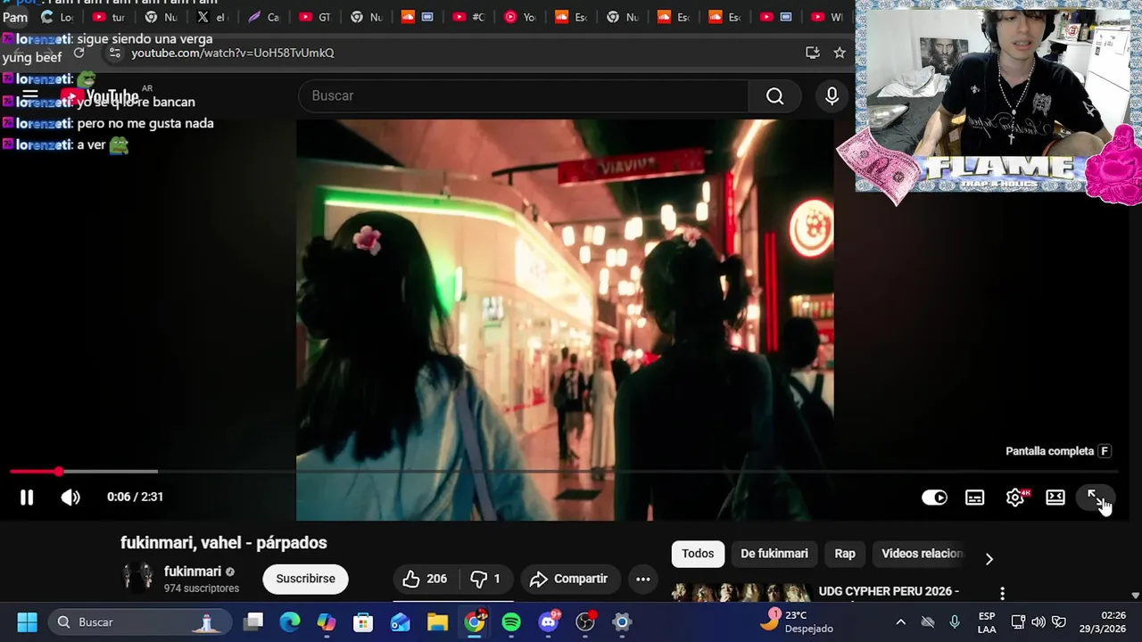The width and height of the screenshot is (1142, 642).
Task: Expand more filter chips with arrow
Action: coord(989,558)
